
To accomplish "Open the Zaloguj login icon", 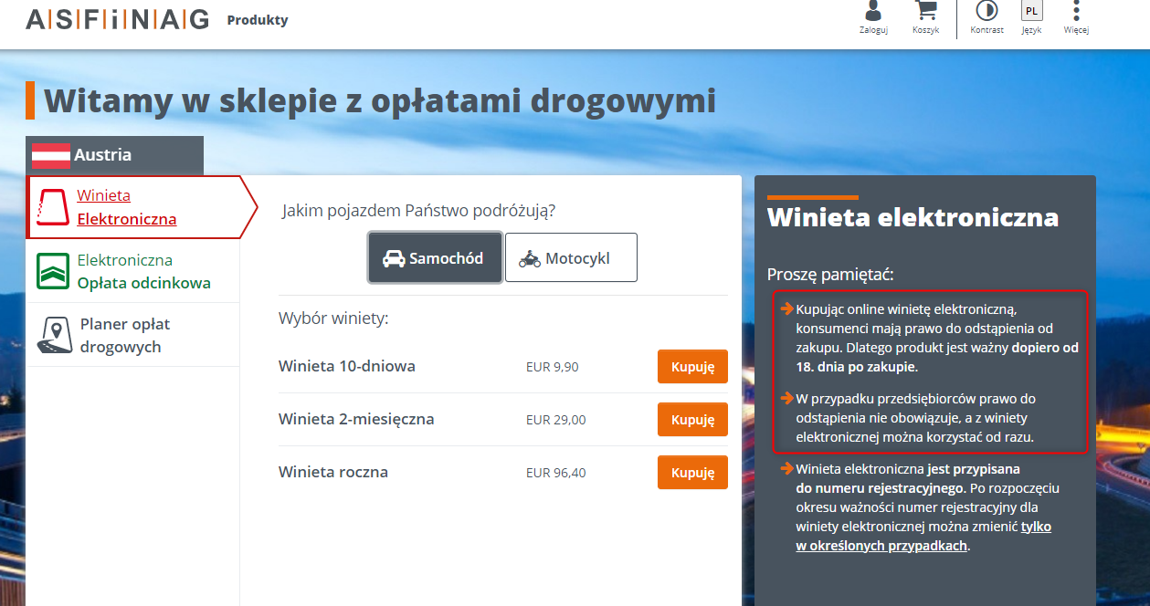I will pyautogui.click(x=873, y=18).
